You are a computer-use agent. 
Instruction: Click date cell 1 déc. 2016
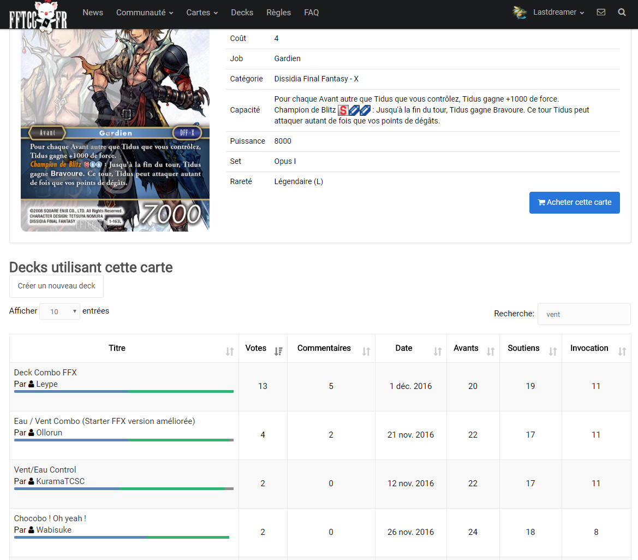410,386
